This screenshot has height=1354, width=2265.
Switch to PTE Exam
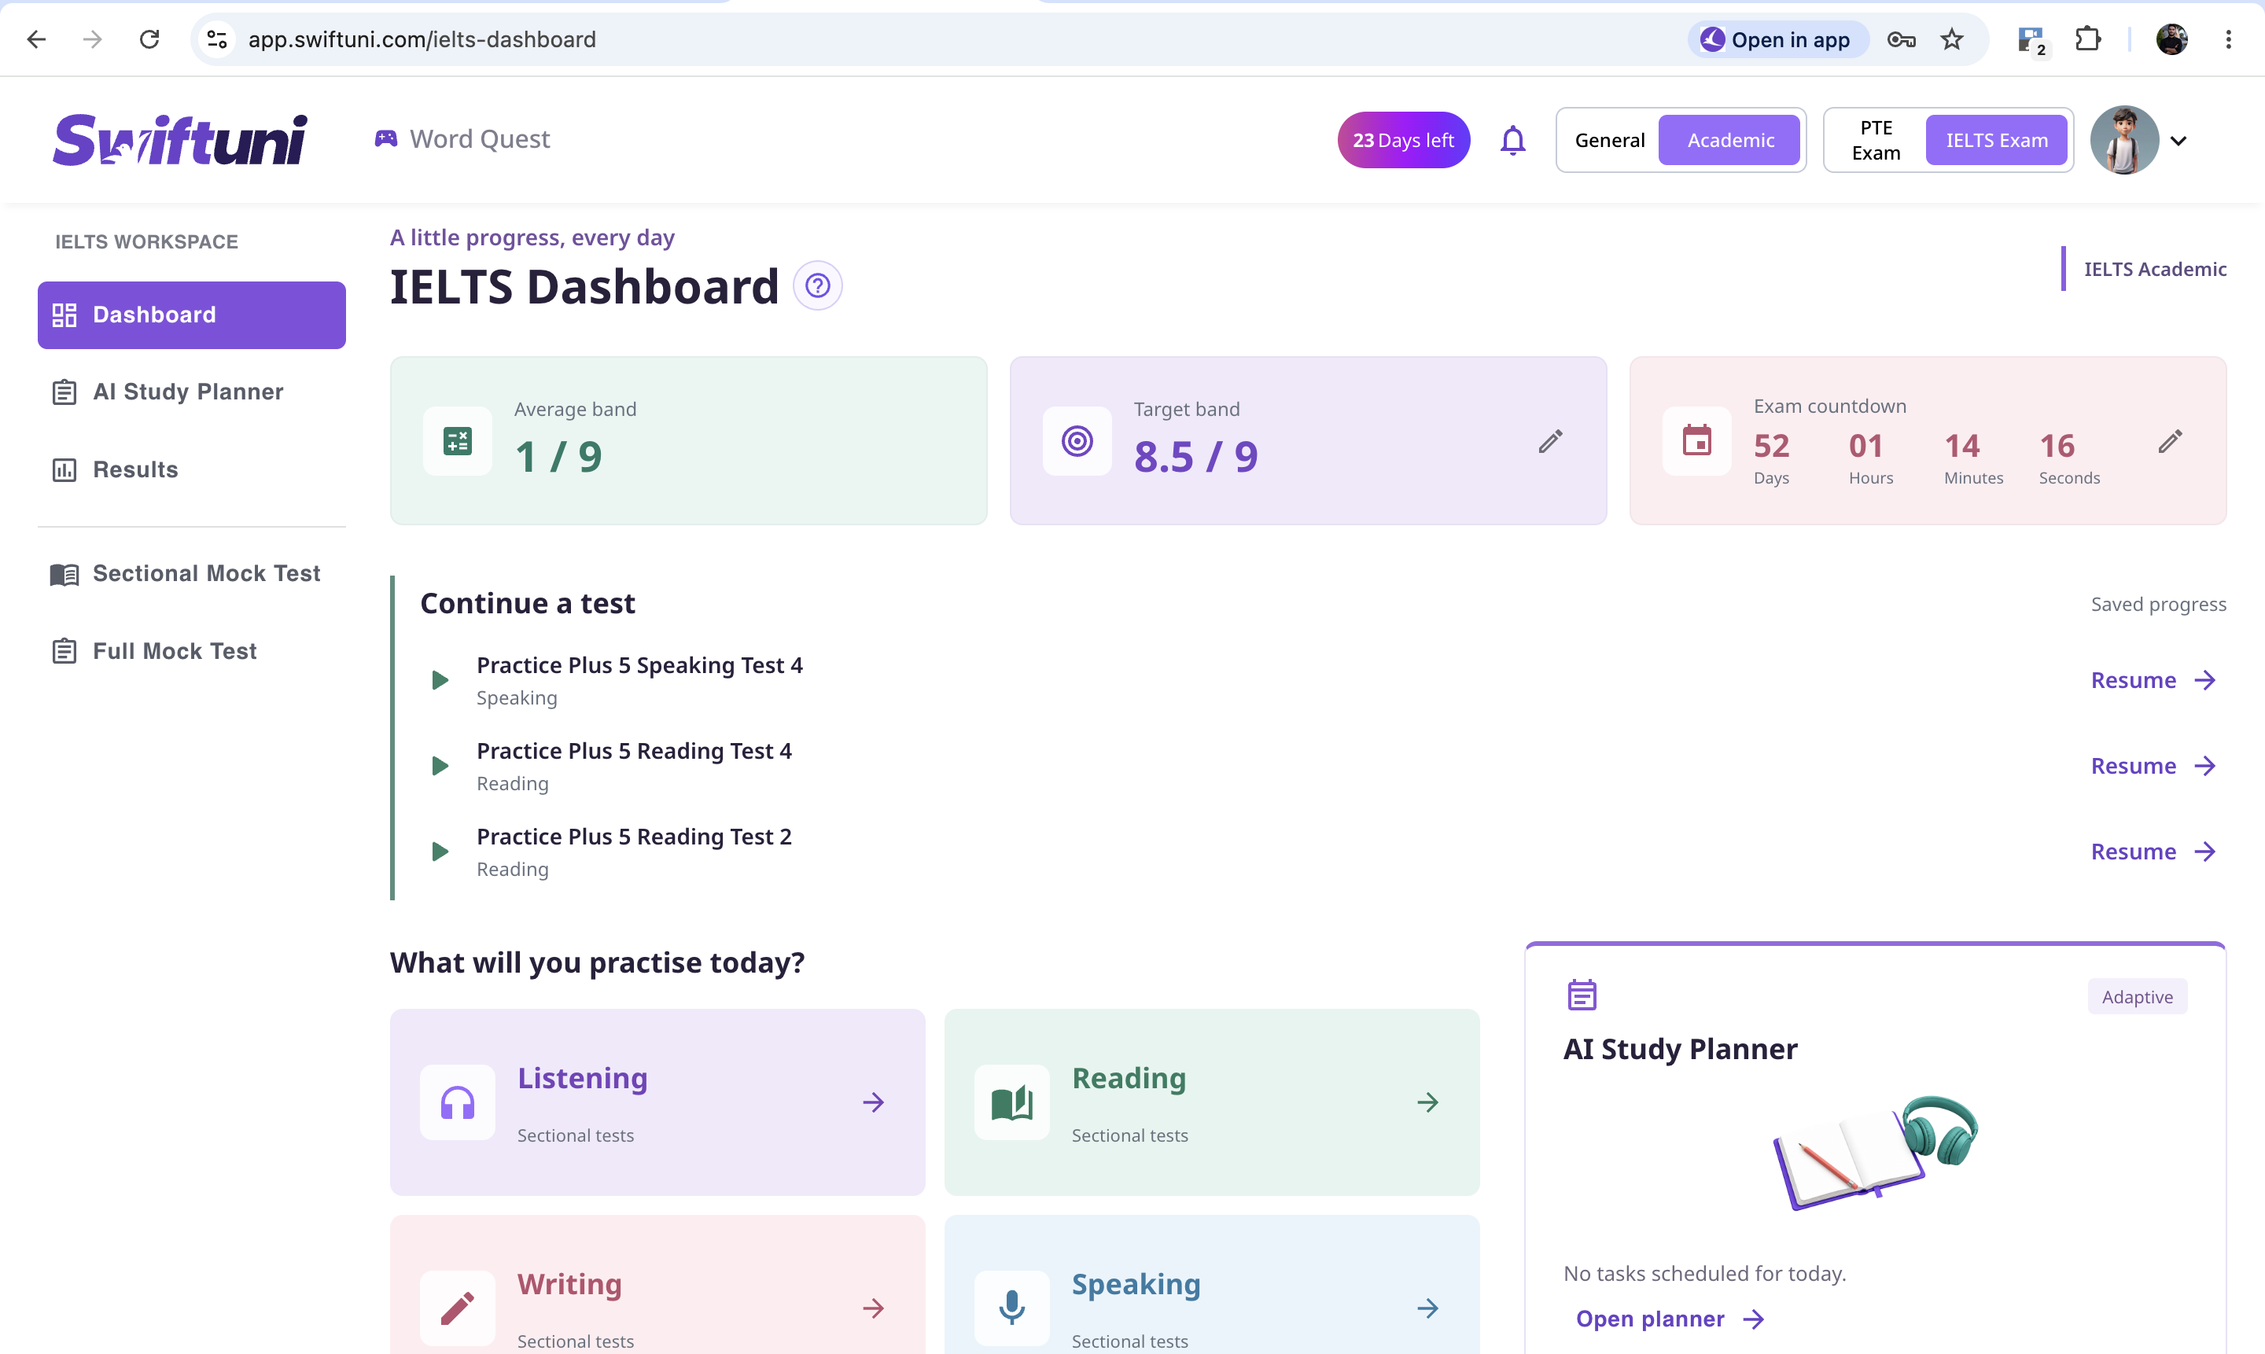point(1876,141)
